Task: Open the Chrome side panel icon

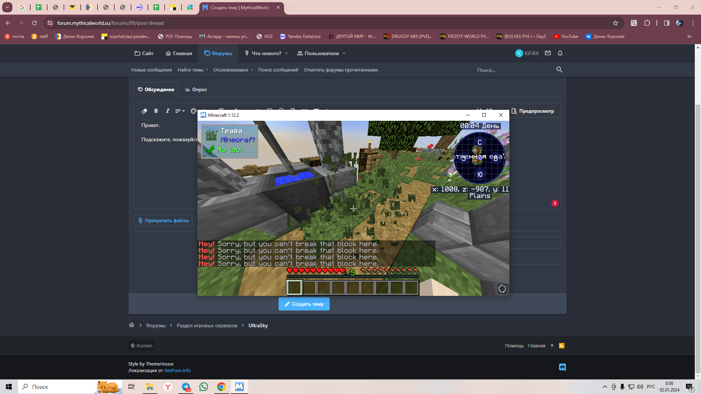Action: [x=666, y=23]
